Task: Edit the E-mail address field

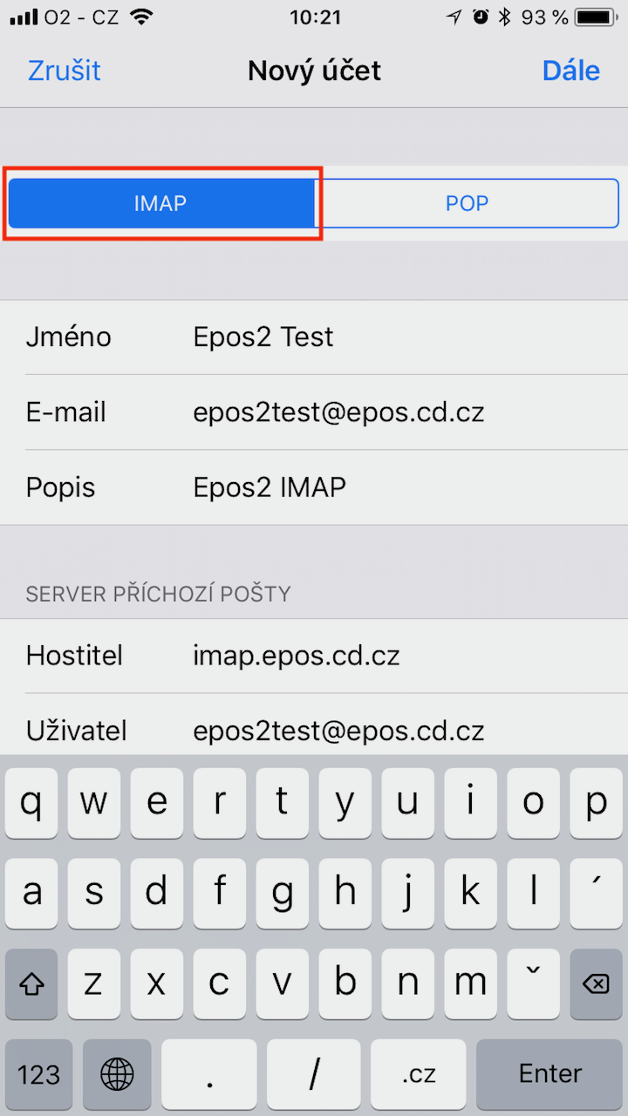Action: (x=314, y=412)
